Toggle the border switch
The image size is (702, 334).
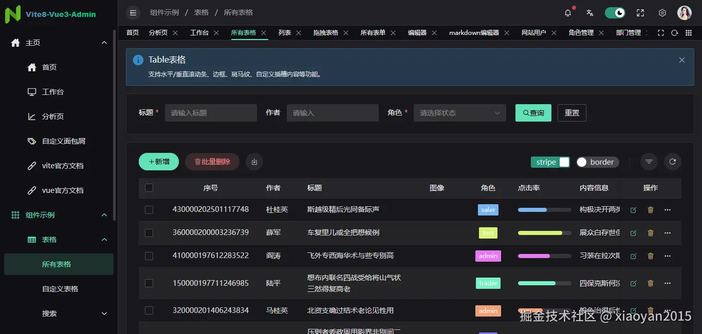click(x=597, y=162)
